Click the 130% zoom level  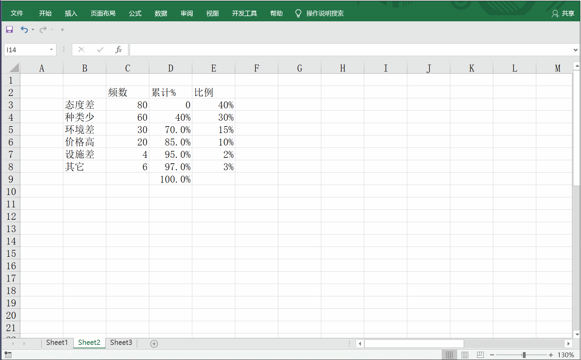tap(566, 355)
